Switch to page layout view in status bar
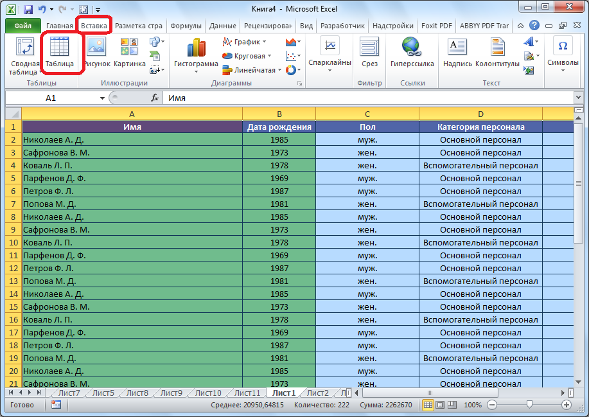The height and width of the screenshot is (417, 589). coord(440,405)
